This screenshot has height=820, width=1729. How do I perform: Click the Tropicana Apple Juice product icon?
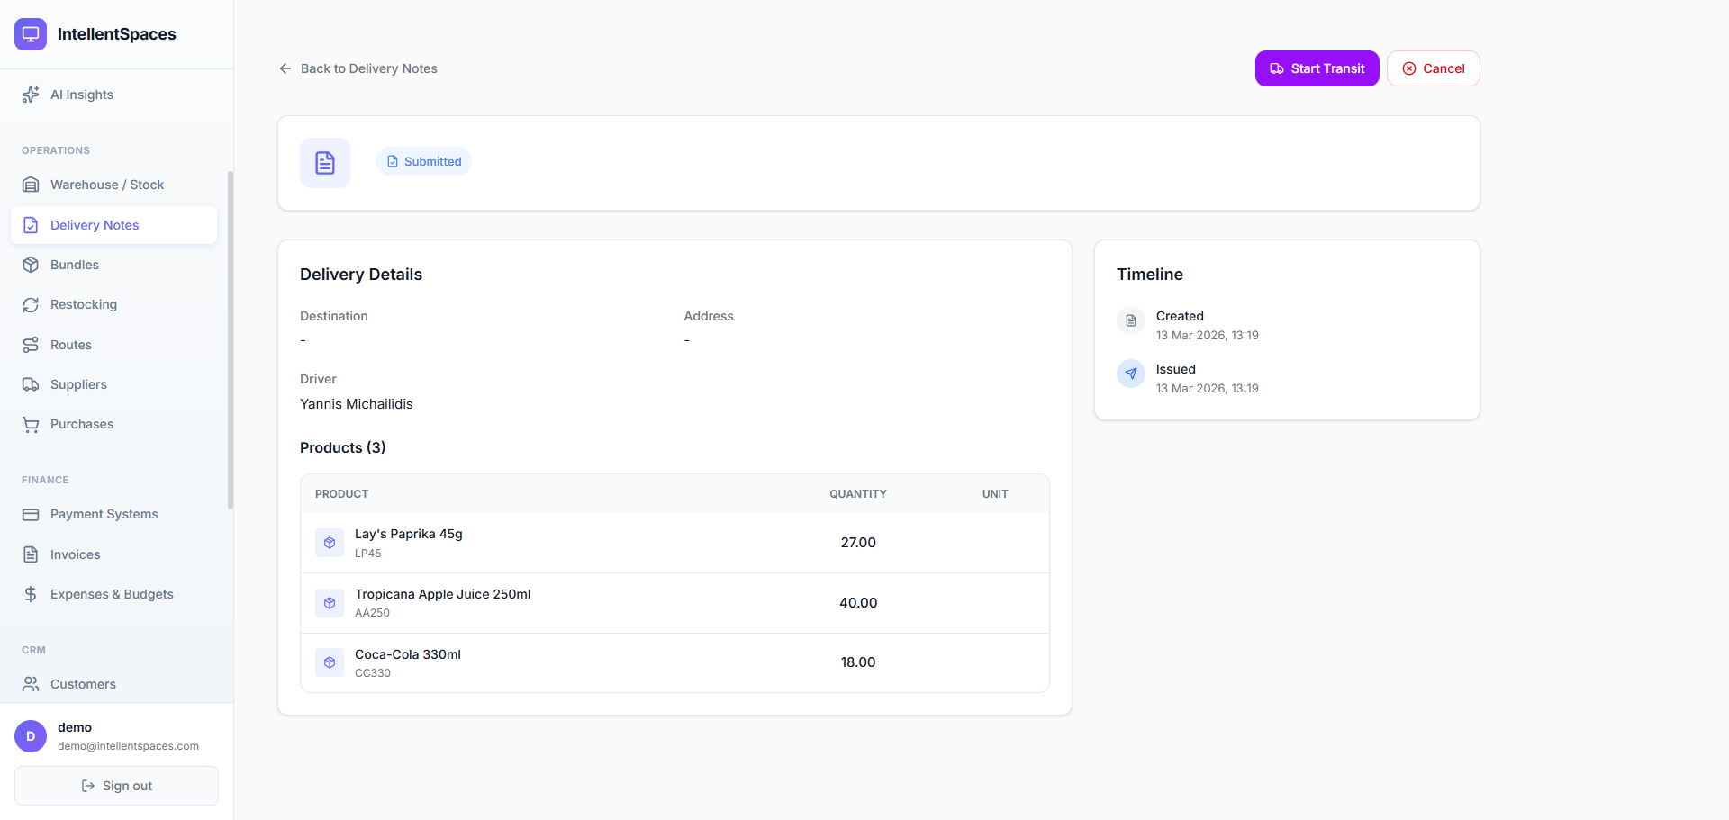pos(330,603)
